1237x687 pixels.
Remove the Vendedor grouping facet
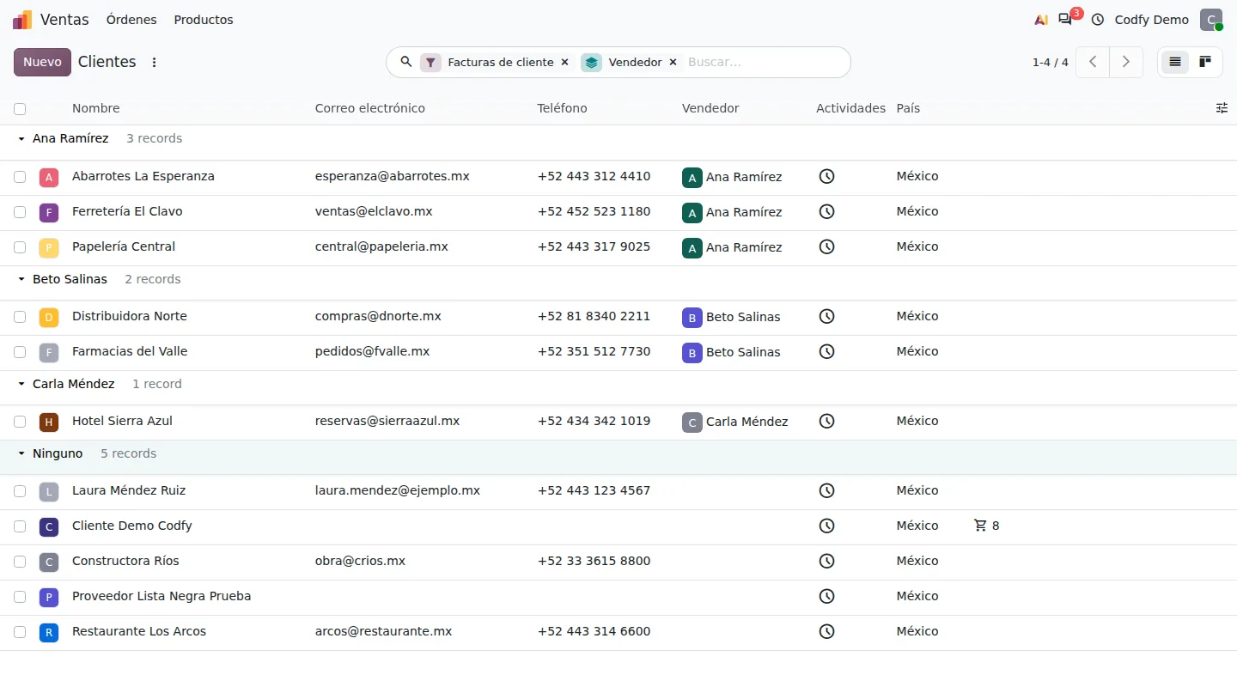coord(673,62)
